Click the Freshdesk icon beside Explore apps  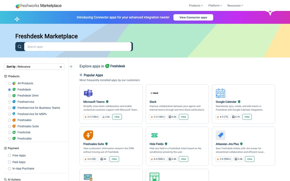(x=107, y=66)
